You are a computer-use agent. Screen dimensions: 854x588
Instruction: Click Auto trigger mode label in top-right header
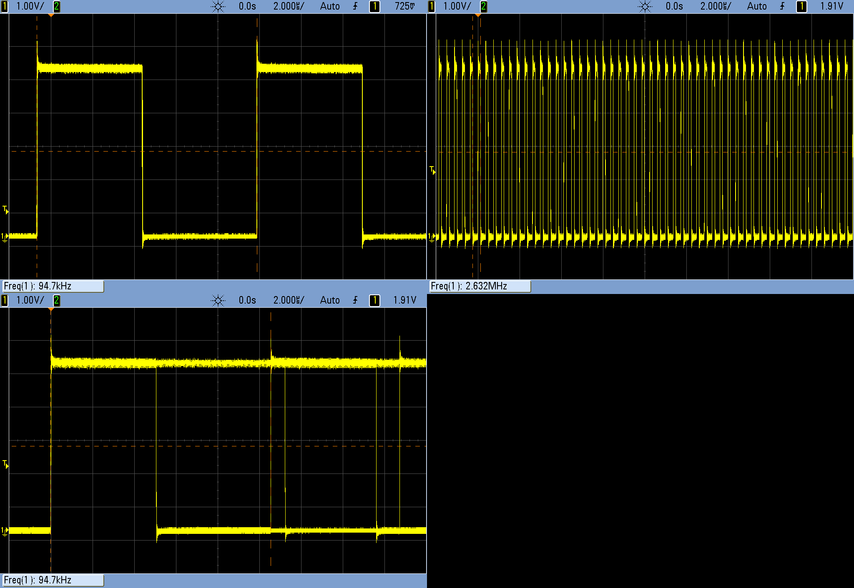pos(757,6)
